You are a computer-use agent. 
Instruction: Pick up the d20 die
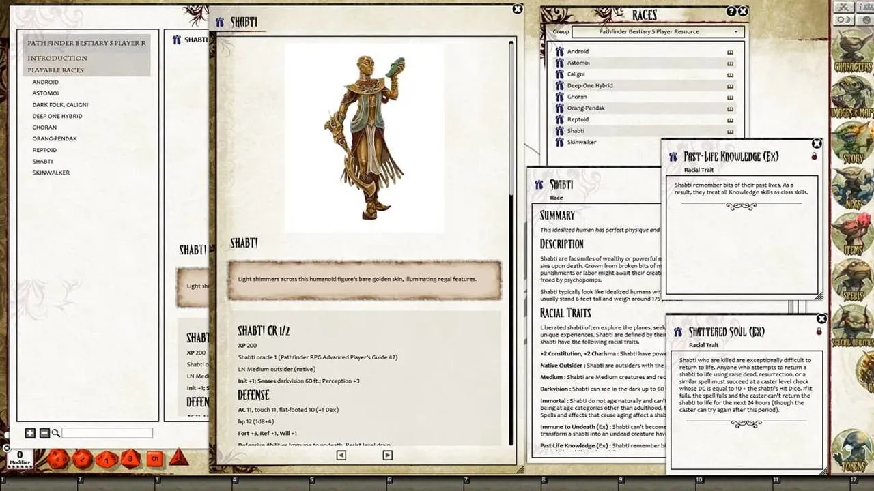58,459
